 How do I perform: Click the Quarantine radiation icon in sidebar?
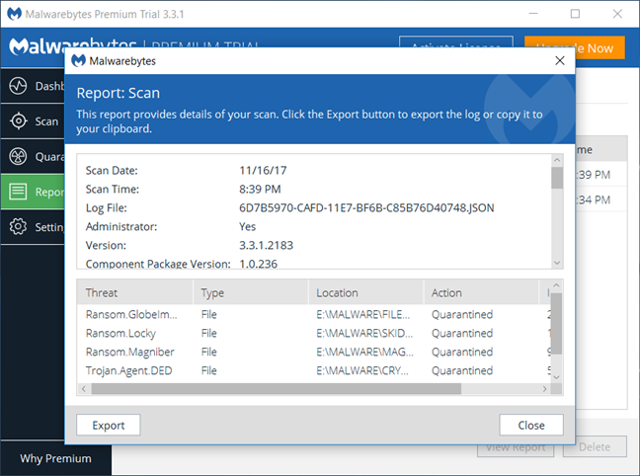click(18, 156)
